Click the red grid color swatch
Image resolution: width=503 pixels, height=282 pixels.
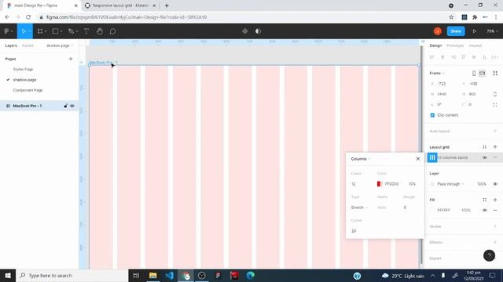tap(380, 184)
